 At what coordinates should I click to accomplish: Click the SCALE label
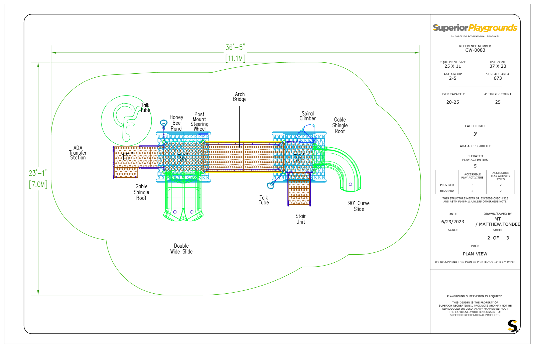point(452,230)
